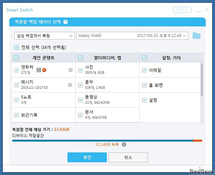Uncheck the 문서 checkbox
215x175 pixels.
point(80,115)
